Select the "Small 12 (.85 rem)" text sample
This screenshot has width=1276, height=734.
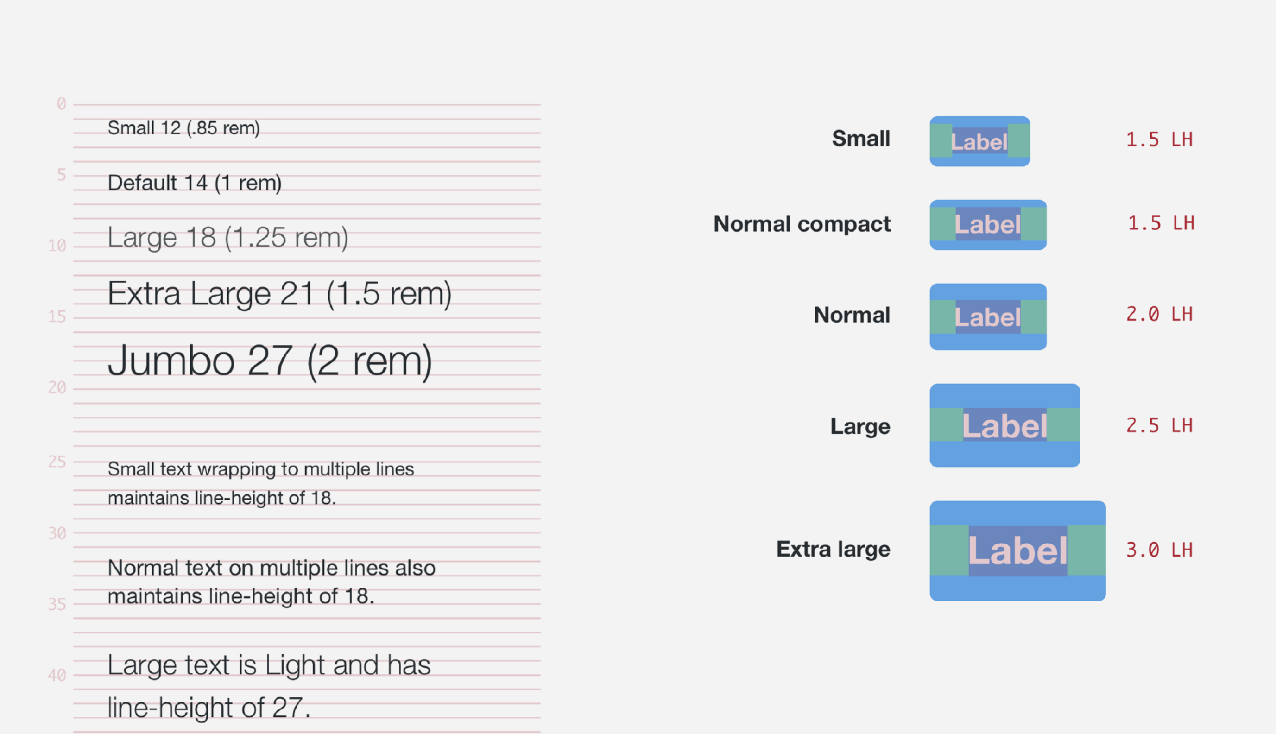pyautogui.click(x=183, y=128)
